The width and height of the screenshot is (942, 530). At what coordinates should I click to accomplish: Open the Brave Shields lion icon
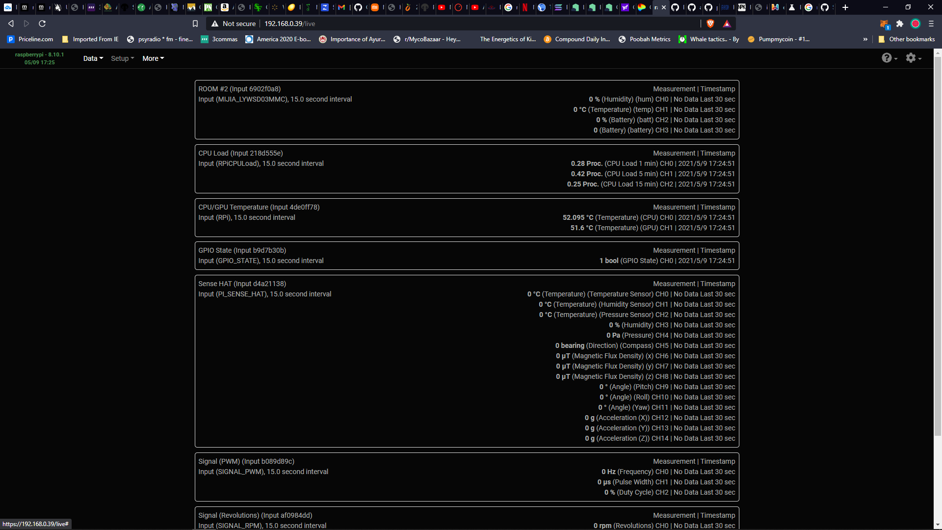pos(710,24)
